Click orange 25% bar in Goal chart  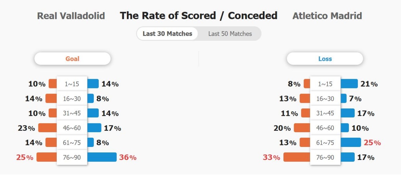(47, 157)
